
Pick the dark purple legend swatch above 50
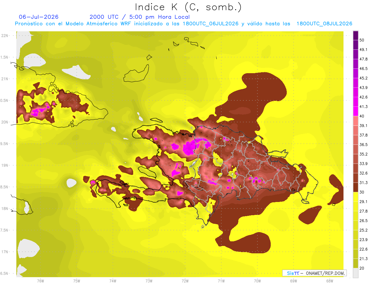click(x=356, y=35)
